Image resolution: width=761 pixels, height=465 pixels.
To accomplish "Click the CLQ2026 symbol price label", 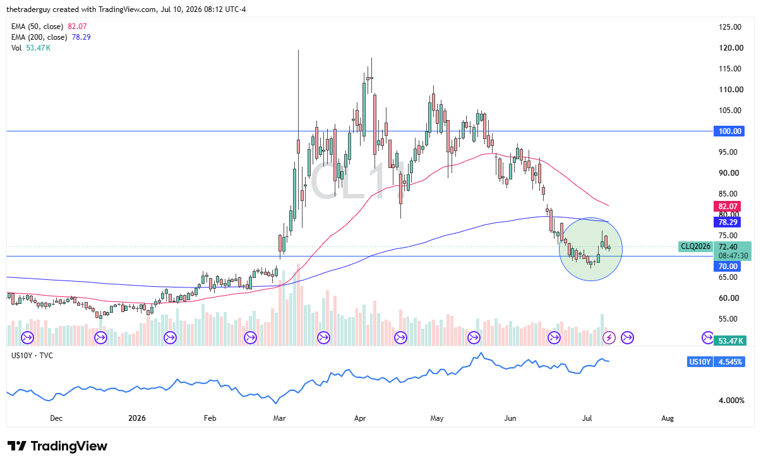I will [x=696, y=246].
